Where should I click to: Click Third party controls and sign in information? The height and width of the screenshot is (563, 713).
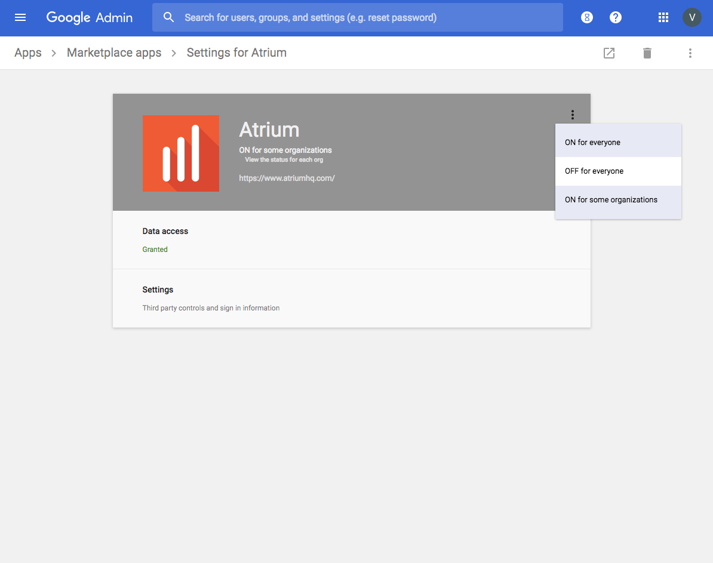(211, 308)
